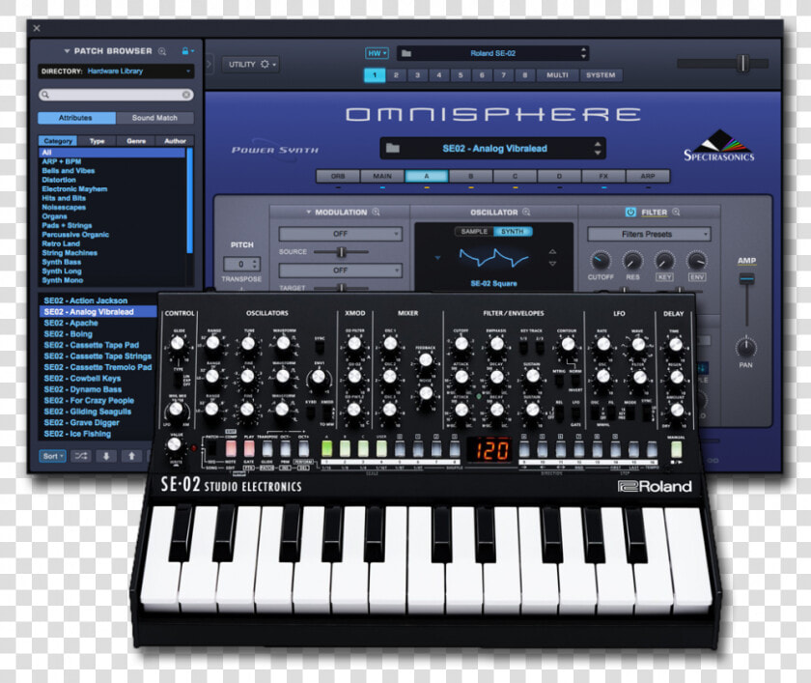Viewport: 811px width, 683px height.
Task: Switch the oscillator to SAMPLE mode
Action: coord(474,231)
